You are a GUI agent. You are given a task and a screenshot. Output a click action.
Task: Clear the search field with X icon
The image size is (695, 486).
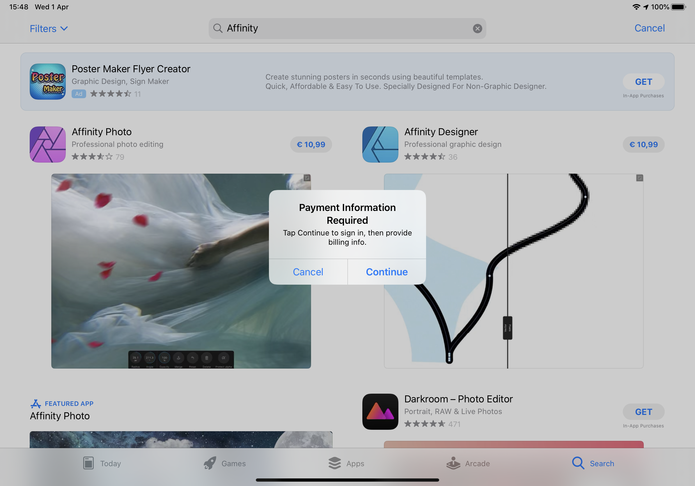pos(477,29)
